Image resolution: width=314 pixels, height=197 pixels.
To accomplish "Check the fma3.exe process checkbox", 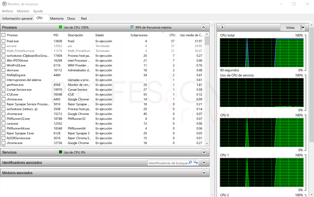I will tap(4, 41).
